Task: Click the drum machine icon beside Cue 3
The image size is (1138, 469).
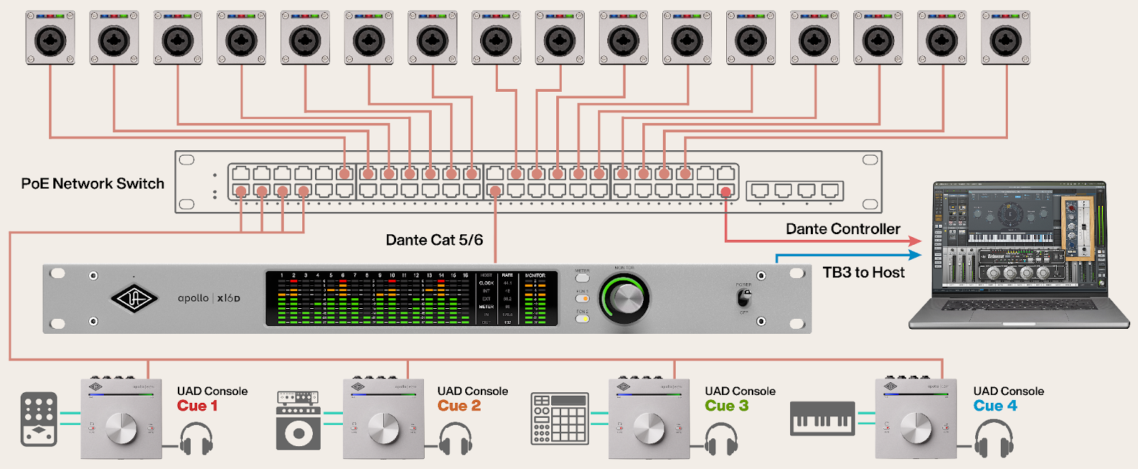Action: [560, 418]
